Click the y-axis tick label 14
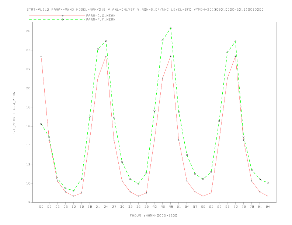 click(x=28, y=145)
